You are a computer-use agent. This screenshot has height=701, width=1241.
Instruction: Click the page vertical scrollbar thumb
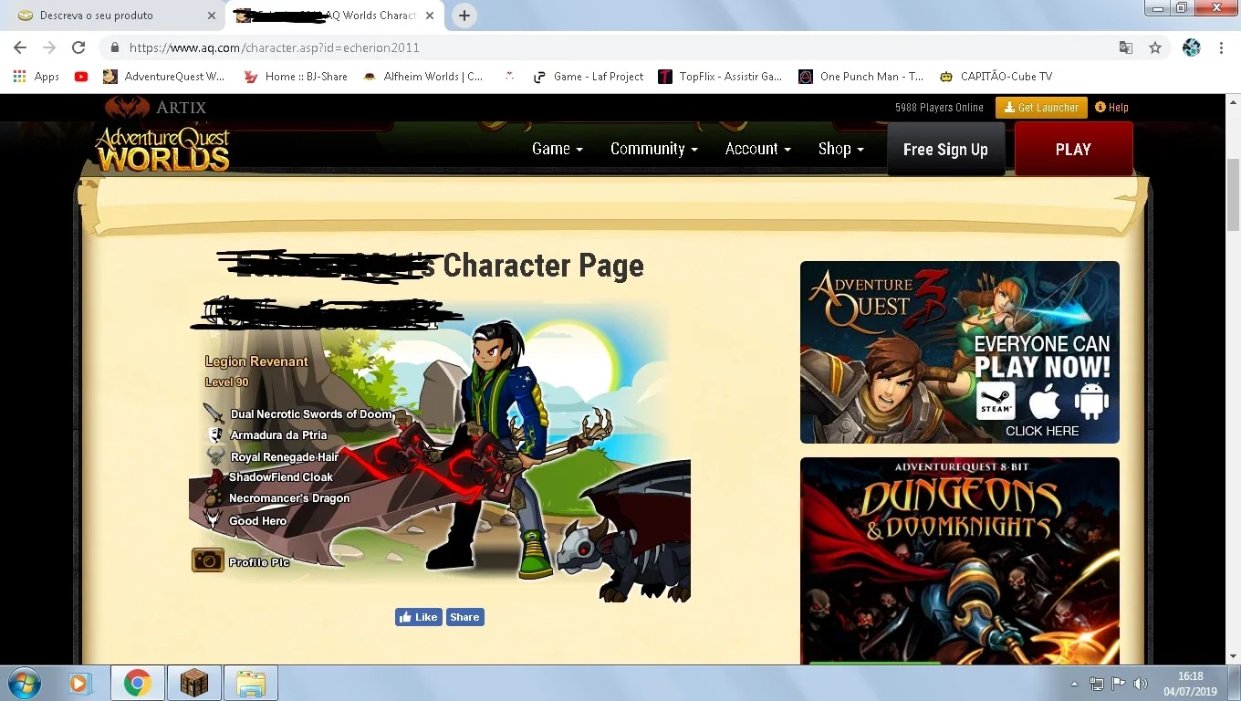1233,194
